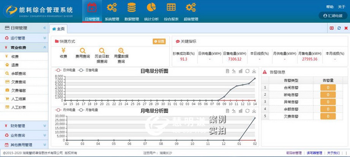Click the orange 设置 button in shortcuts
Image resolution: width=350 pixels, height=157 pixels.
pos(159,41)
